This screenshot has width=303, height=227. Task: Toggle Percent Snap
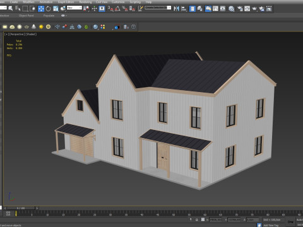tap(125, 9)
